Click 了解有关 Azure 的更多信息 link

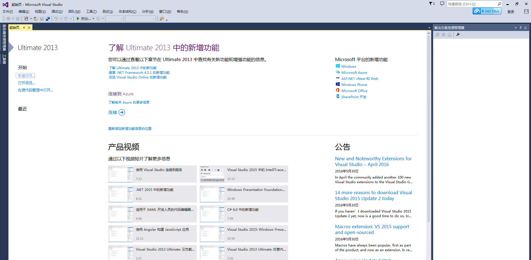coord(129,102)
